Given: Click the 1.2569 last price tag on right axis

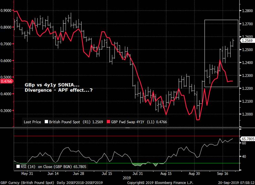Looking at the screenshot, I should (x=247, y=41).
